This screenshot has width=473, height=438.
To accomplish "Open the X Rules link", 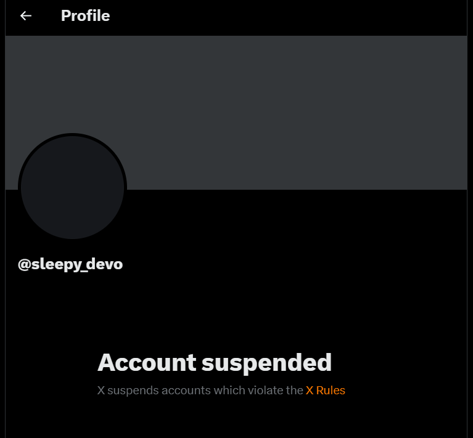I will coord(325,390).
